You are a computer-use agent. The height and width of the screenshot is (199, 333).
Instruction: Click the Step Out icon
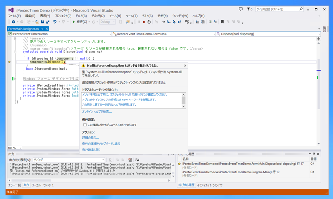(179, 22)
